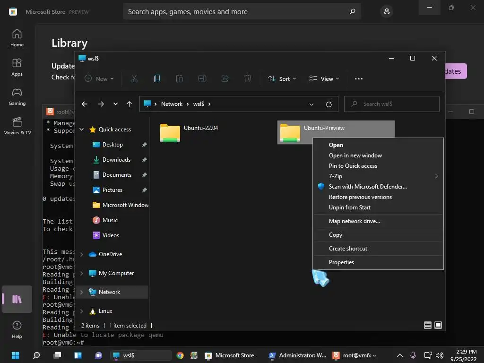Open Help in Microsoft Store sidebar
Viewport: 484px width, 363px height.
point(17,329)
